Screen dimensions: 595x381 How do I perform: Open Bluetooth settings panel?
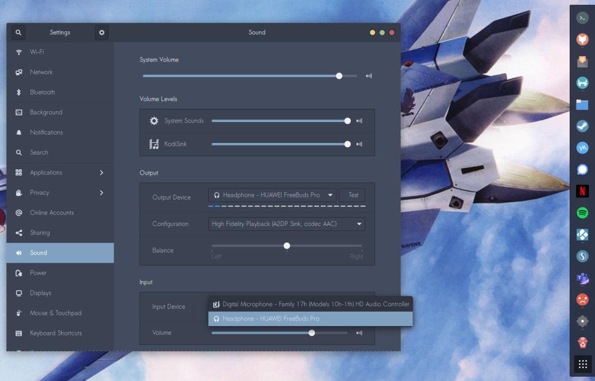coord(60,92)
